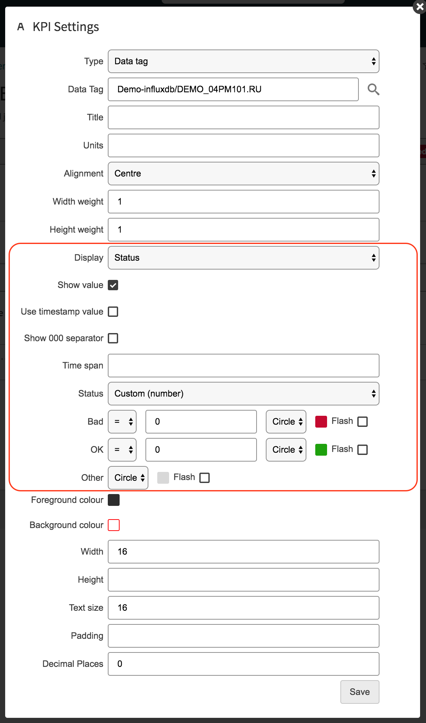The width and height of the screenshot is (426, 723).
Task: Open the Bad shape Circle dropdown
Action: 286,422
